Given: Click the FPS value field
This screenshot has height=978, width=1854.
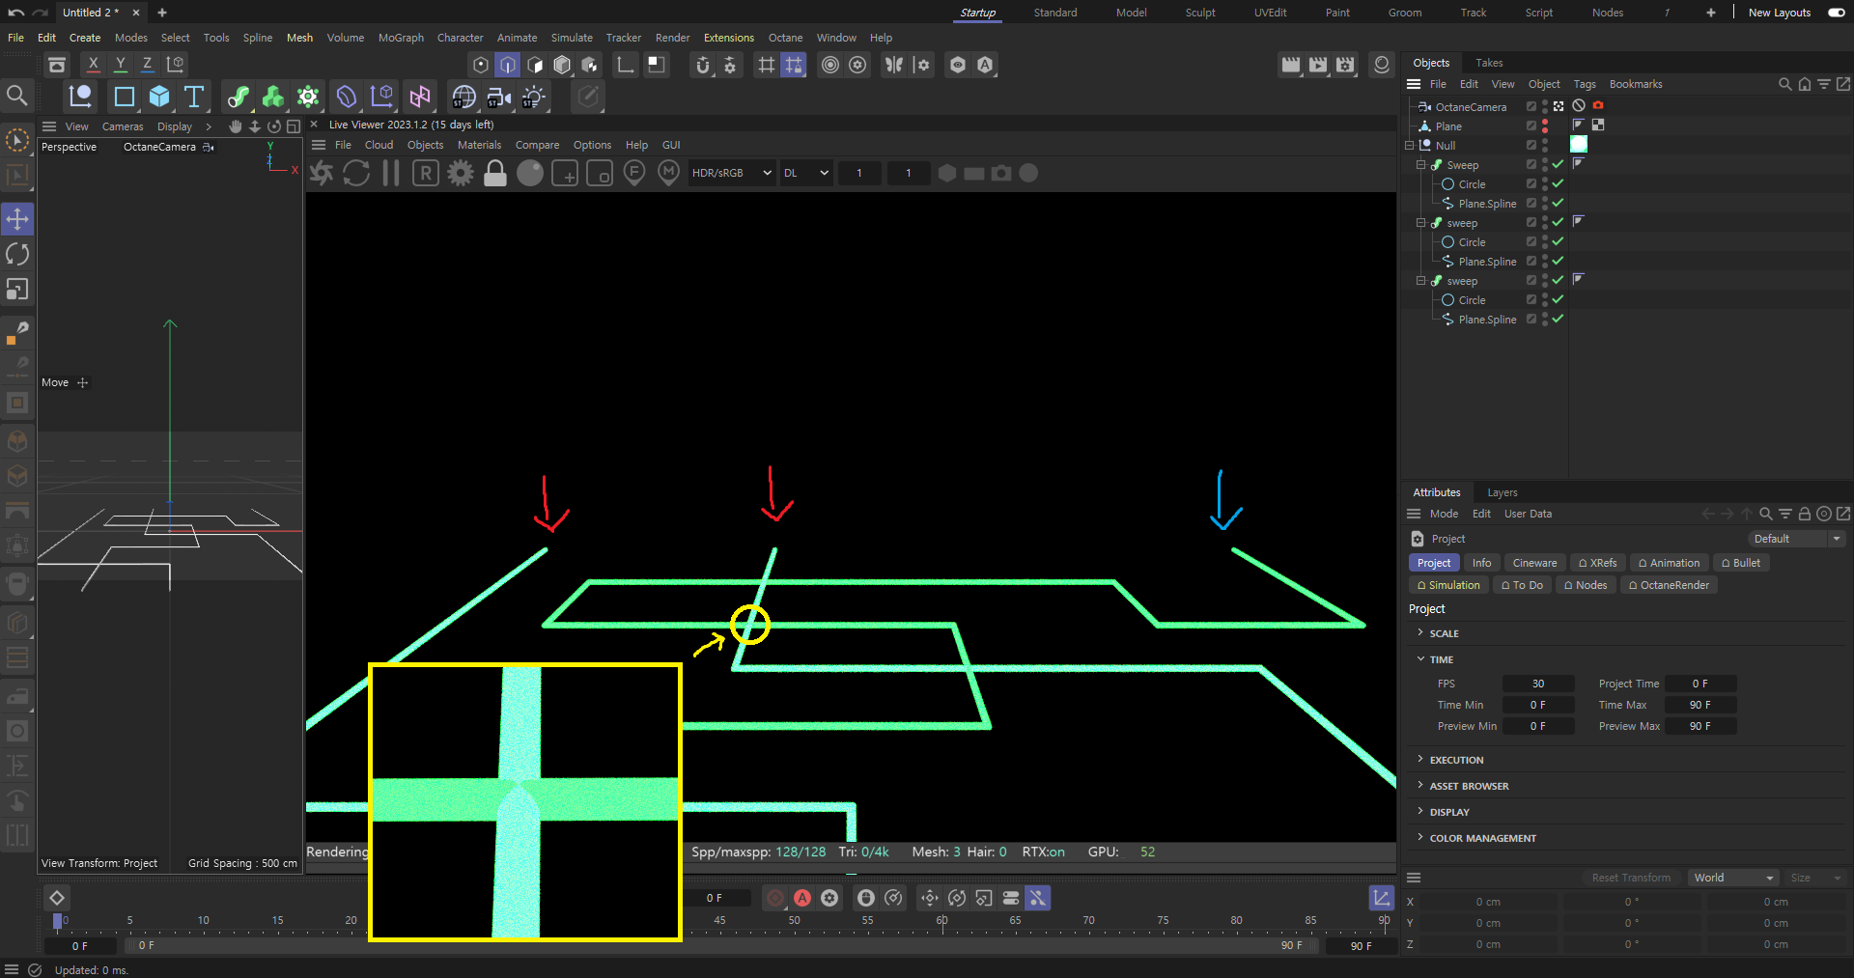Looking at the screenshot, I should point(1537,684).
